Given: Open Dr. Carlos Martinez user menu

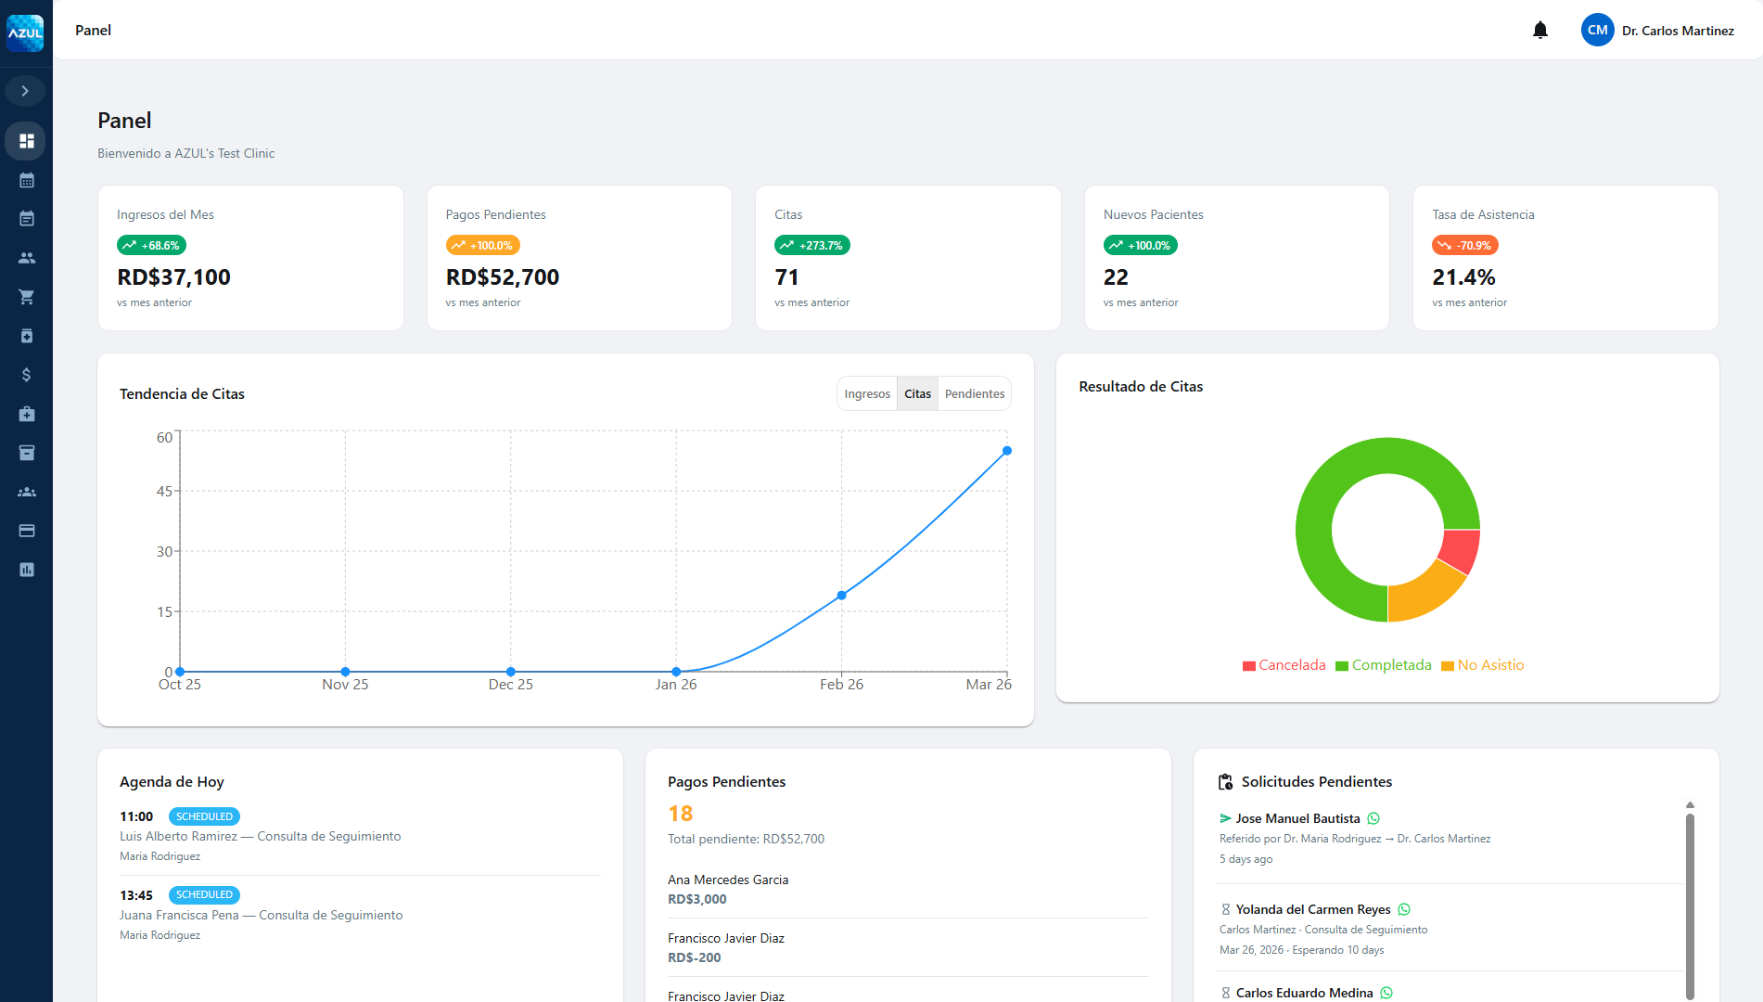Looking at the screenshot, I should [1657, 31].
